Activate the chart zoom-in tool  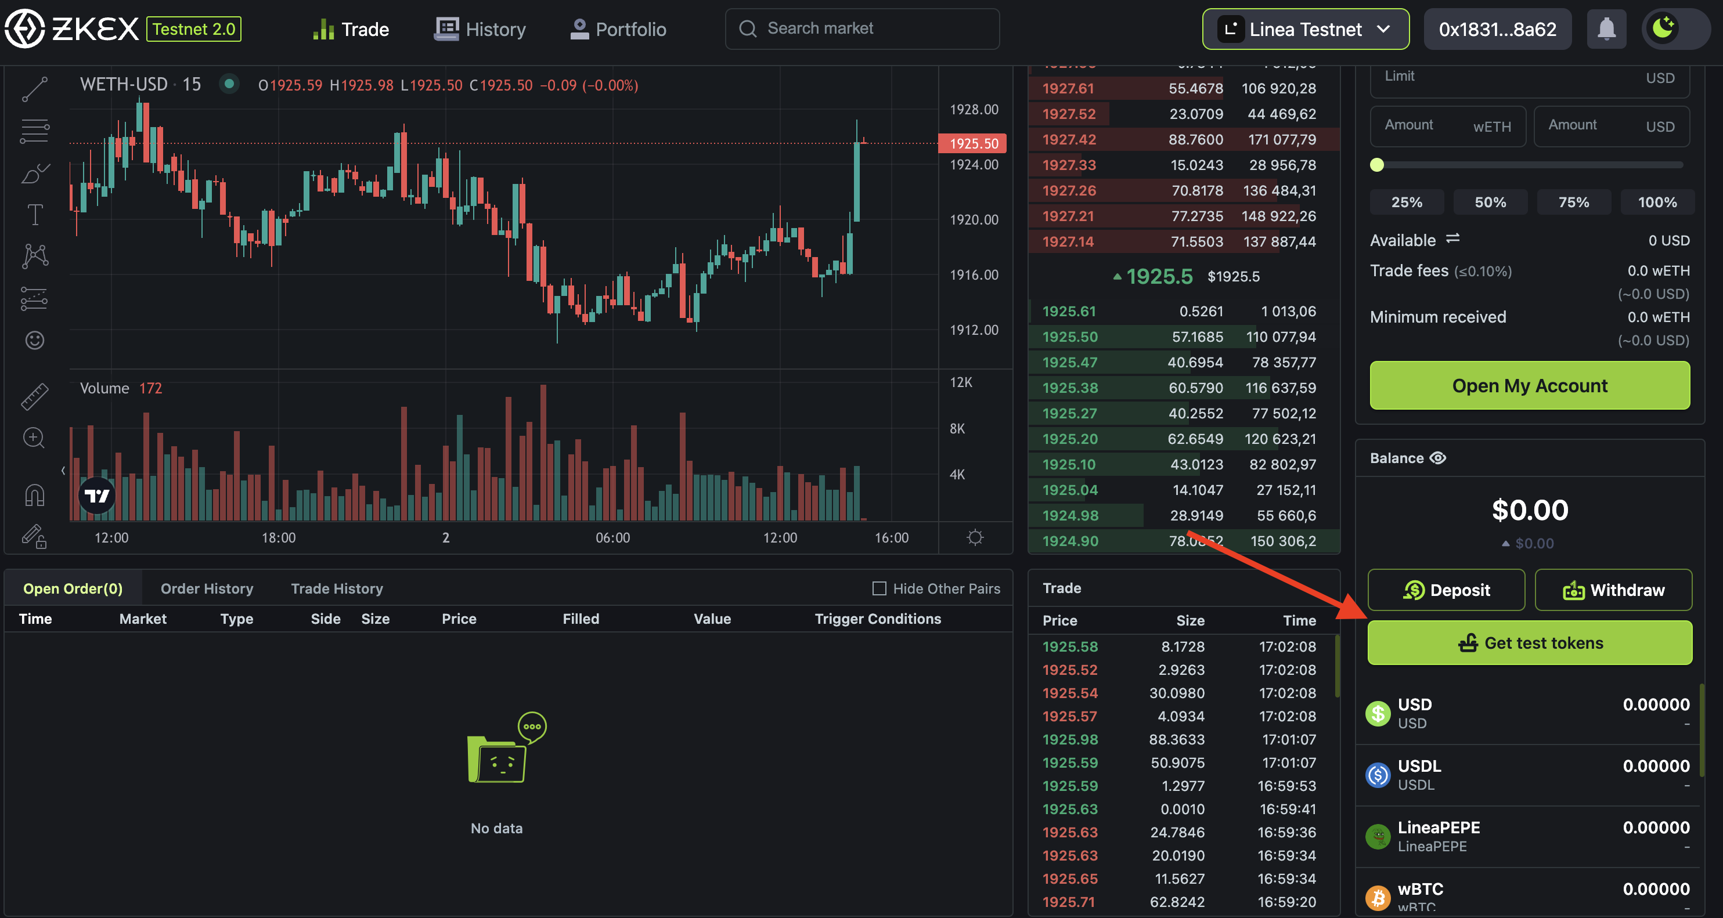pos(34,439)
